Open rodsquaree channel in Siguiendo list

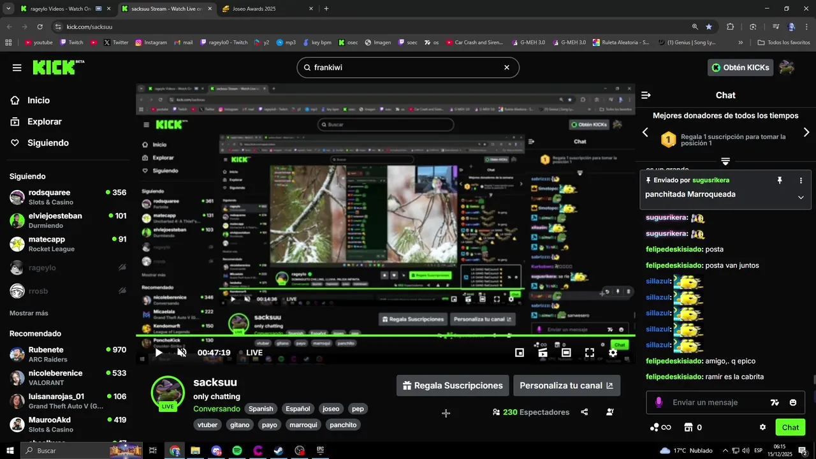coord(68,197)
